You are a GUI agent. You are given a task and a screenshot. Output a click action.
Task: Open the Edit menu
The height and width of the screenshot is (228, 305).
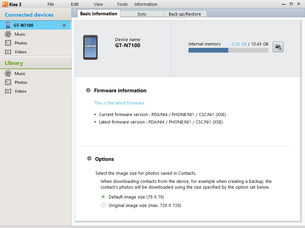point(75,4)
